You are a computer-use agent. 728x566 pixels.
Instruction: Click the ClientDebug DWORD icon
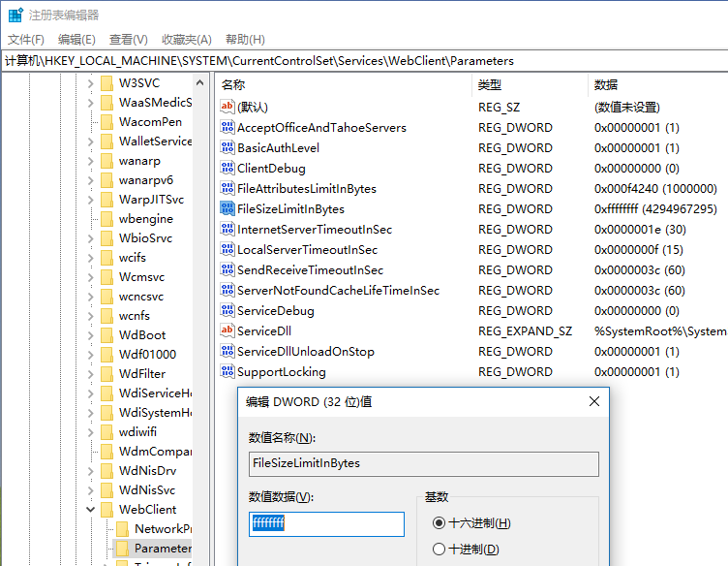(x=227, y=169)
